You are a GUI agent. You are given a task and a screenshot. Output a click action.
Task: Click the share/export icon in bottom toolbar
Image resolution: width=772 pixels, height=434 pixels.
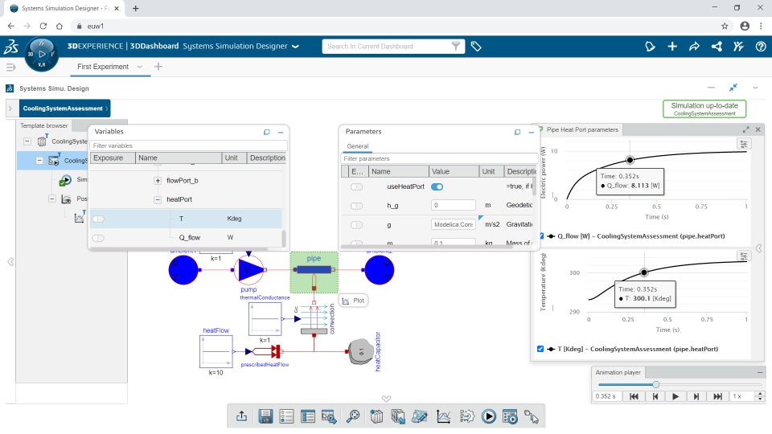pyautogui.click(x=241, y=416)
